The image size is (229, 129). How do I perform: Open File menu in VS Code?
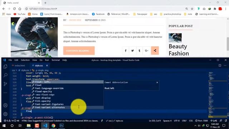pos(10,60)
